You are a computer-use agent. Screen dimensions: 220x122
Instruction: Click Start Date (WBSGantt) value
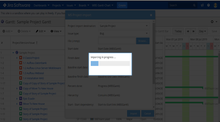click(109, 49)
